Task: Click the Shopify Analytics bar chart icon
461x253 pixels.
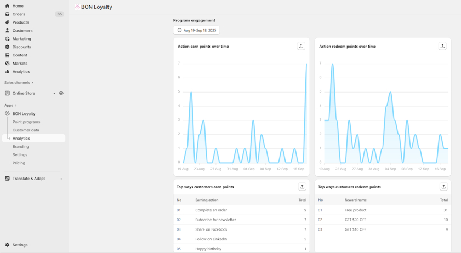Action: click(7, 72)
